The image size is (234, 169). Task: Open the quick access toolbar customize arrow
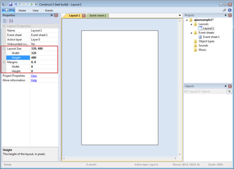[36, 4]
